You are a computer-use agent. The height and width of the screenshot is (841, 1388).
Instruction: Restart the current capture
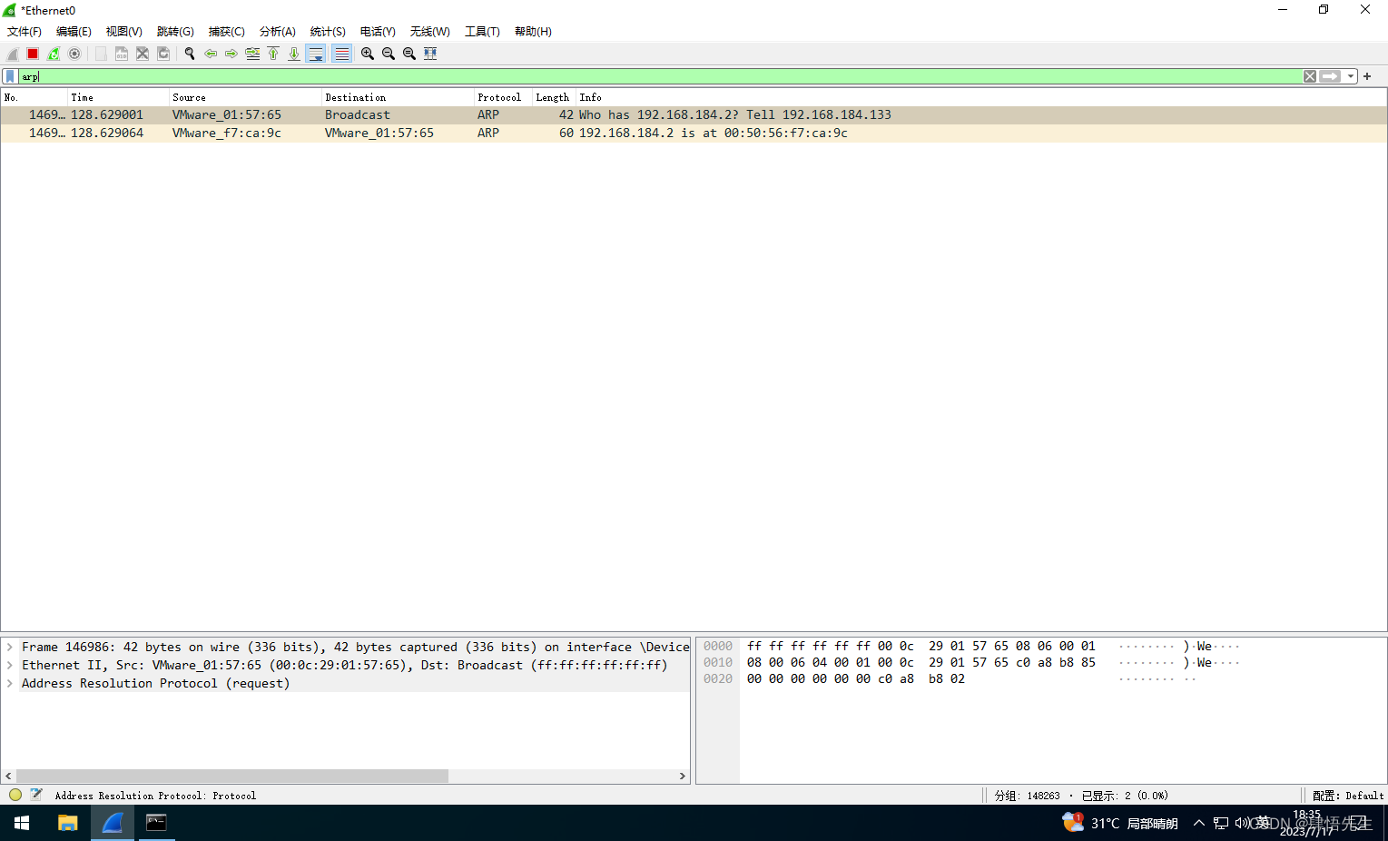coord(54,54)
